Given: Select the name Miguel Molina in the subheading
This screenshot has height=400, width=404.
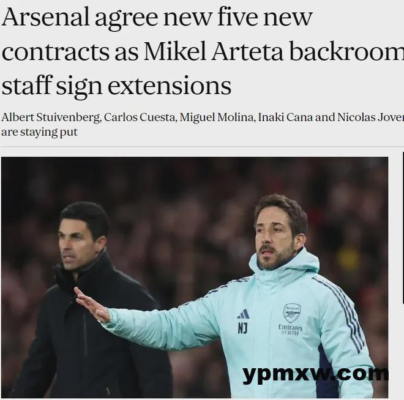Looking at the screenshot, I should pos(217,117).
